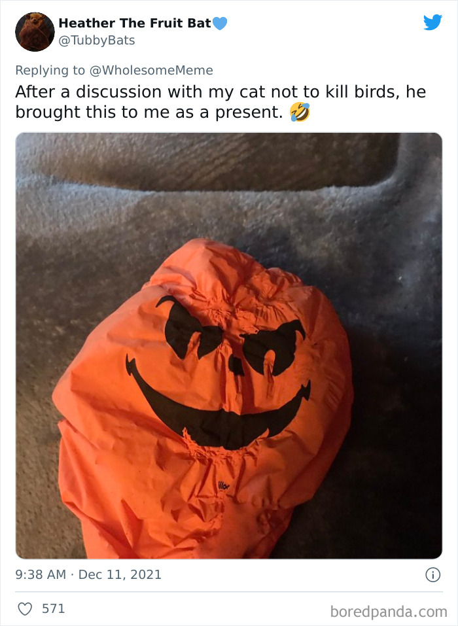Click the tweet text about the cat
458x626 pixels.
point(220,102)
